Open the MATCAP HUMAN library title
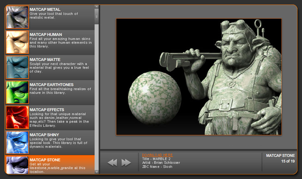Screen dimensions: 302x179 click(45, 34)
